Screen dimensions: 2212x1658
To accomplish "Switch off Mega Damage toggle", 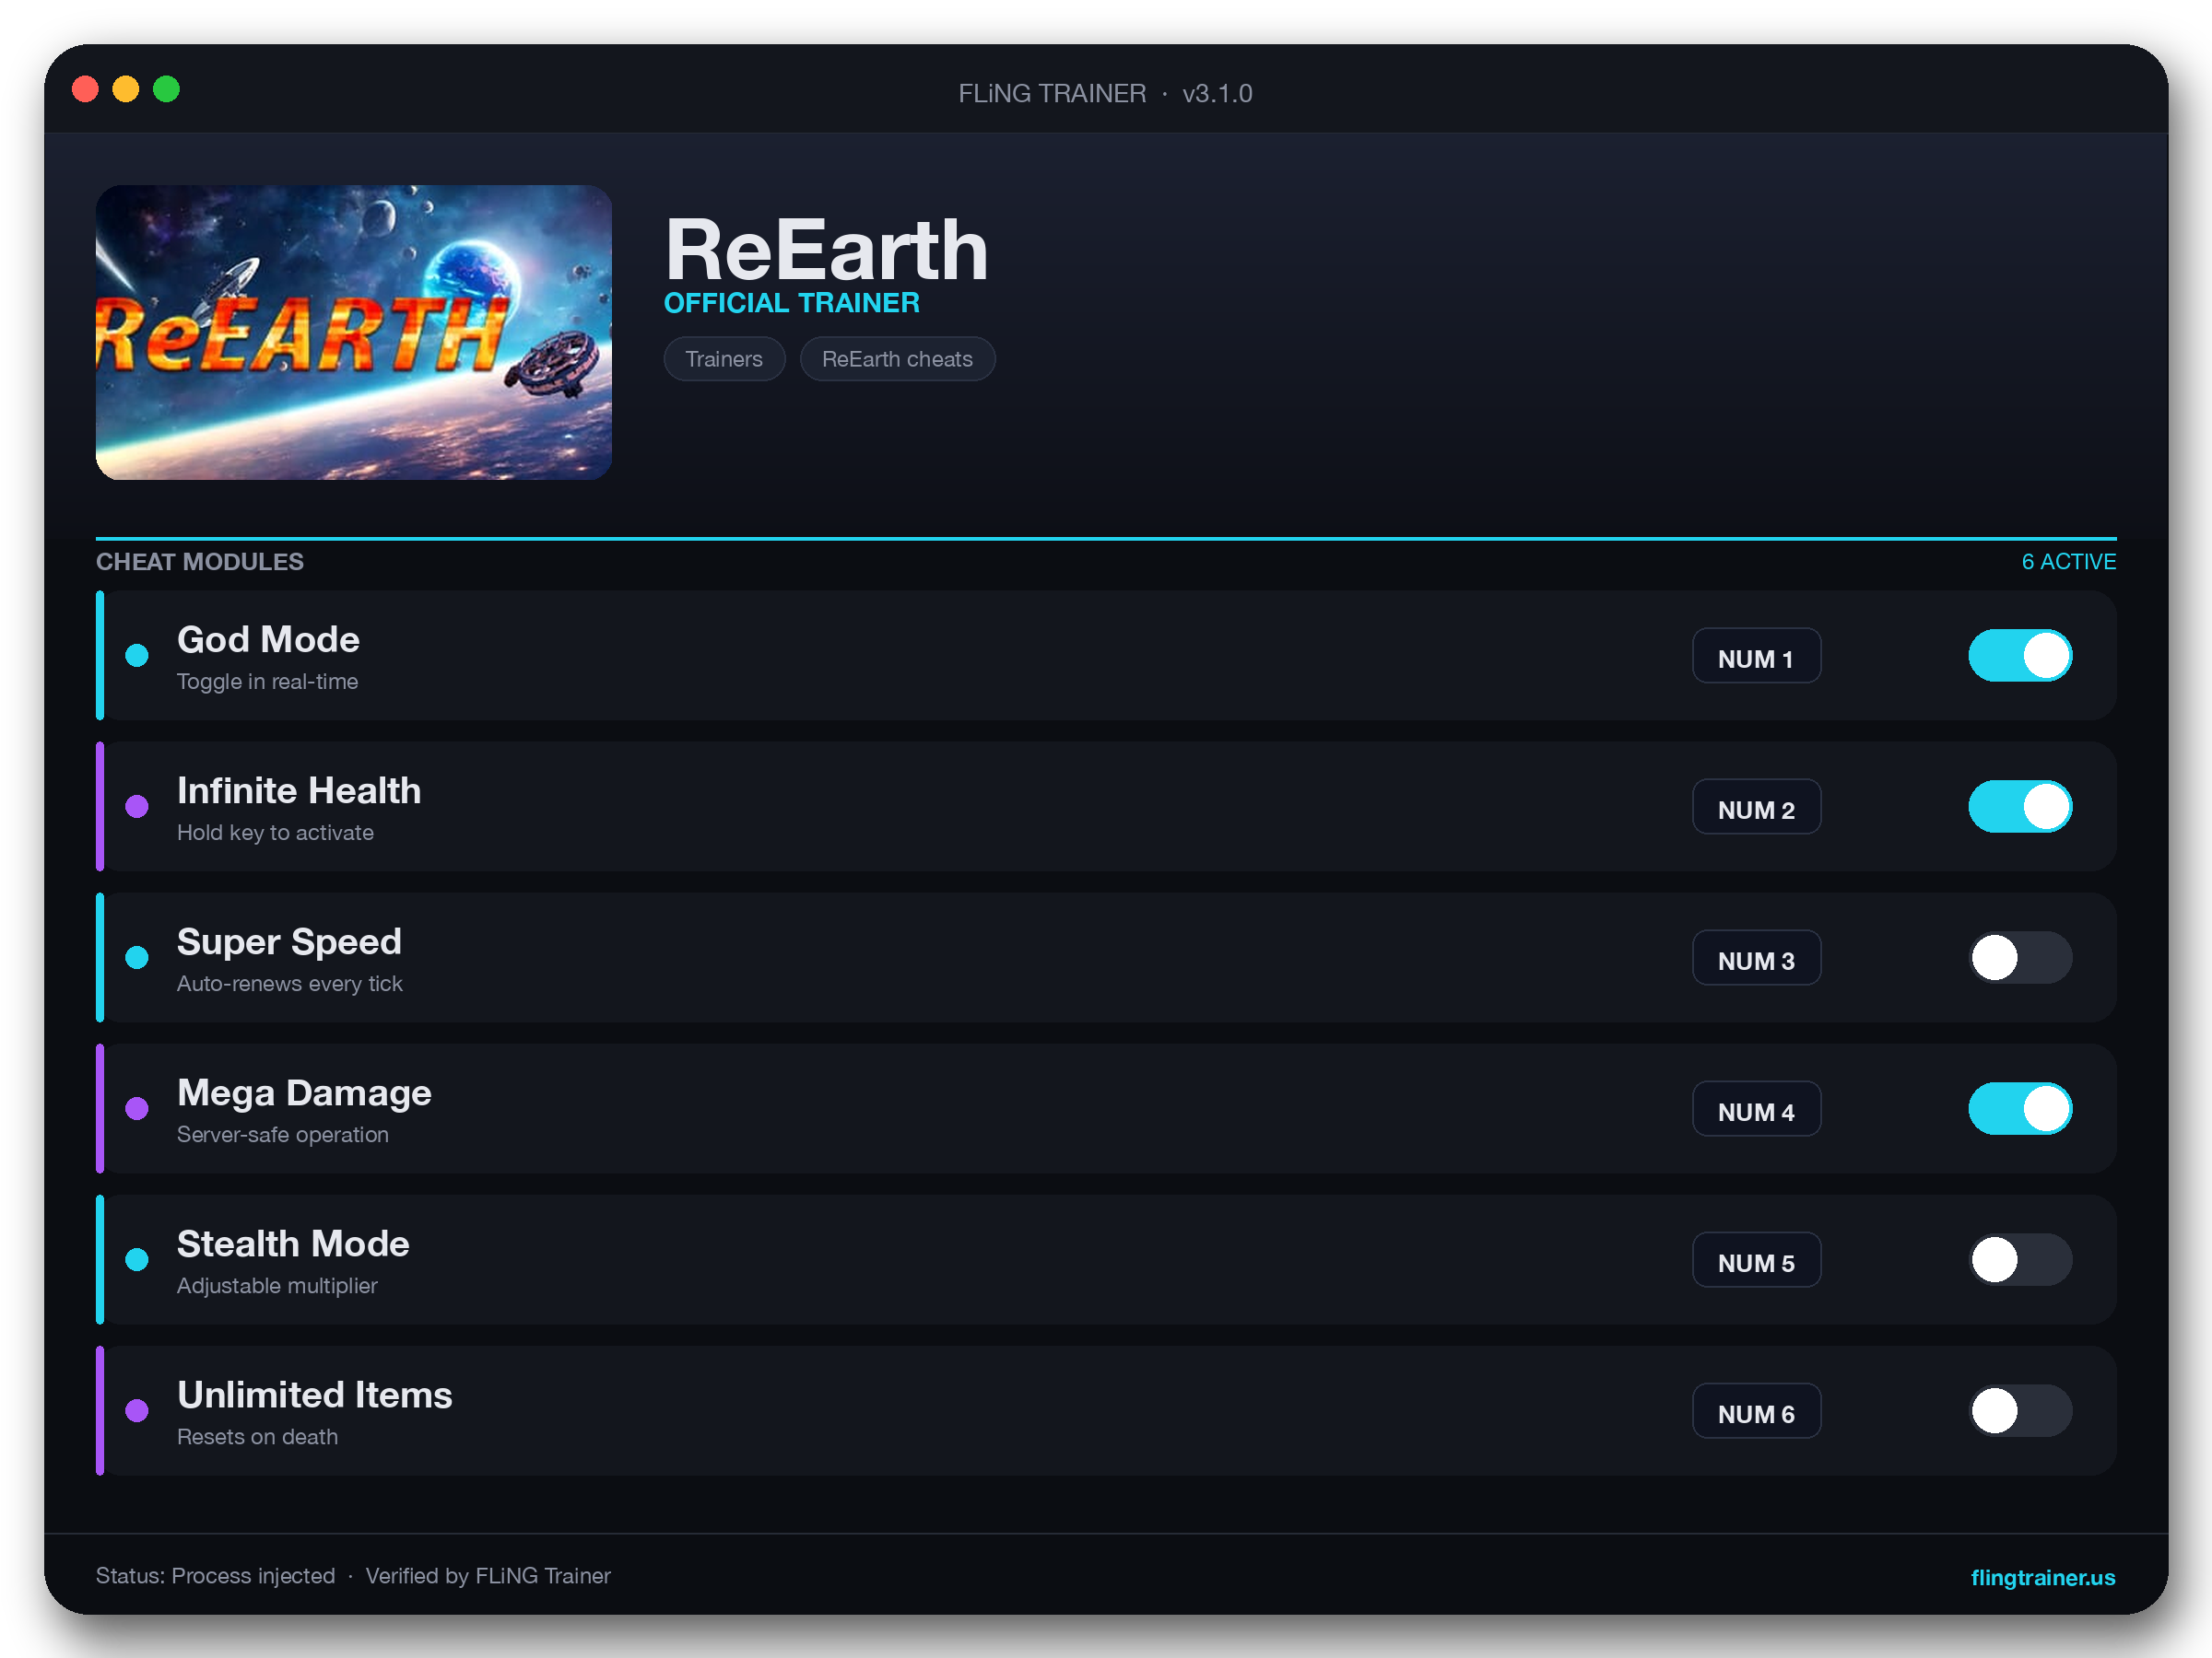I will point(2019,1108).
